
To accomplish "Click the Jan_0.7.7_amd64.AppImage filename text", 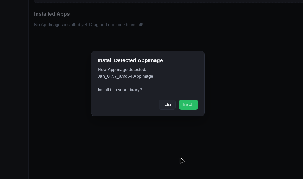I will pyautogui.click(x=125, y=76).
